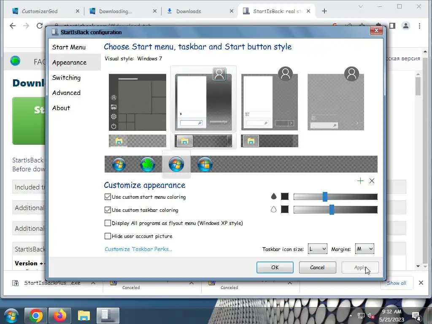Expand StartIsBackPlus download item options
The height and width of the screenshot is (324, 432).
click(93, 283)
